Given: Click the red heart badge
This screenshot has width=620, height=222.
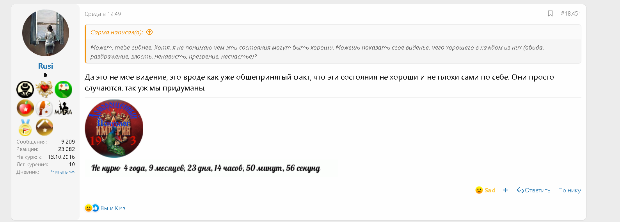Looking at the screenshot, I should coord(44,89).
